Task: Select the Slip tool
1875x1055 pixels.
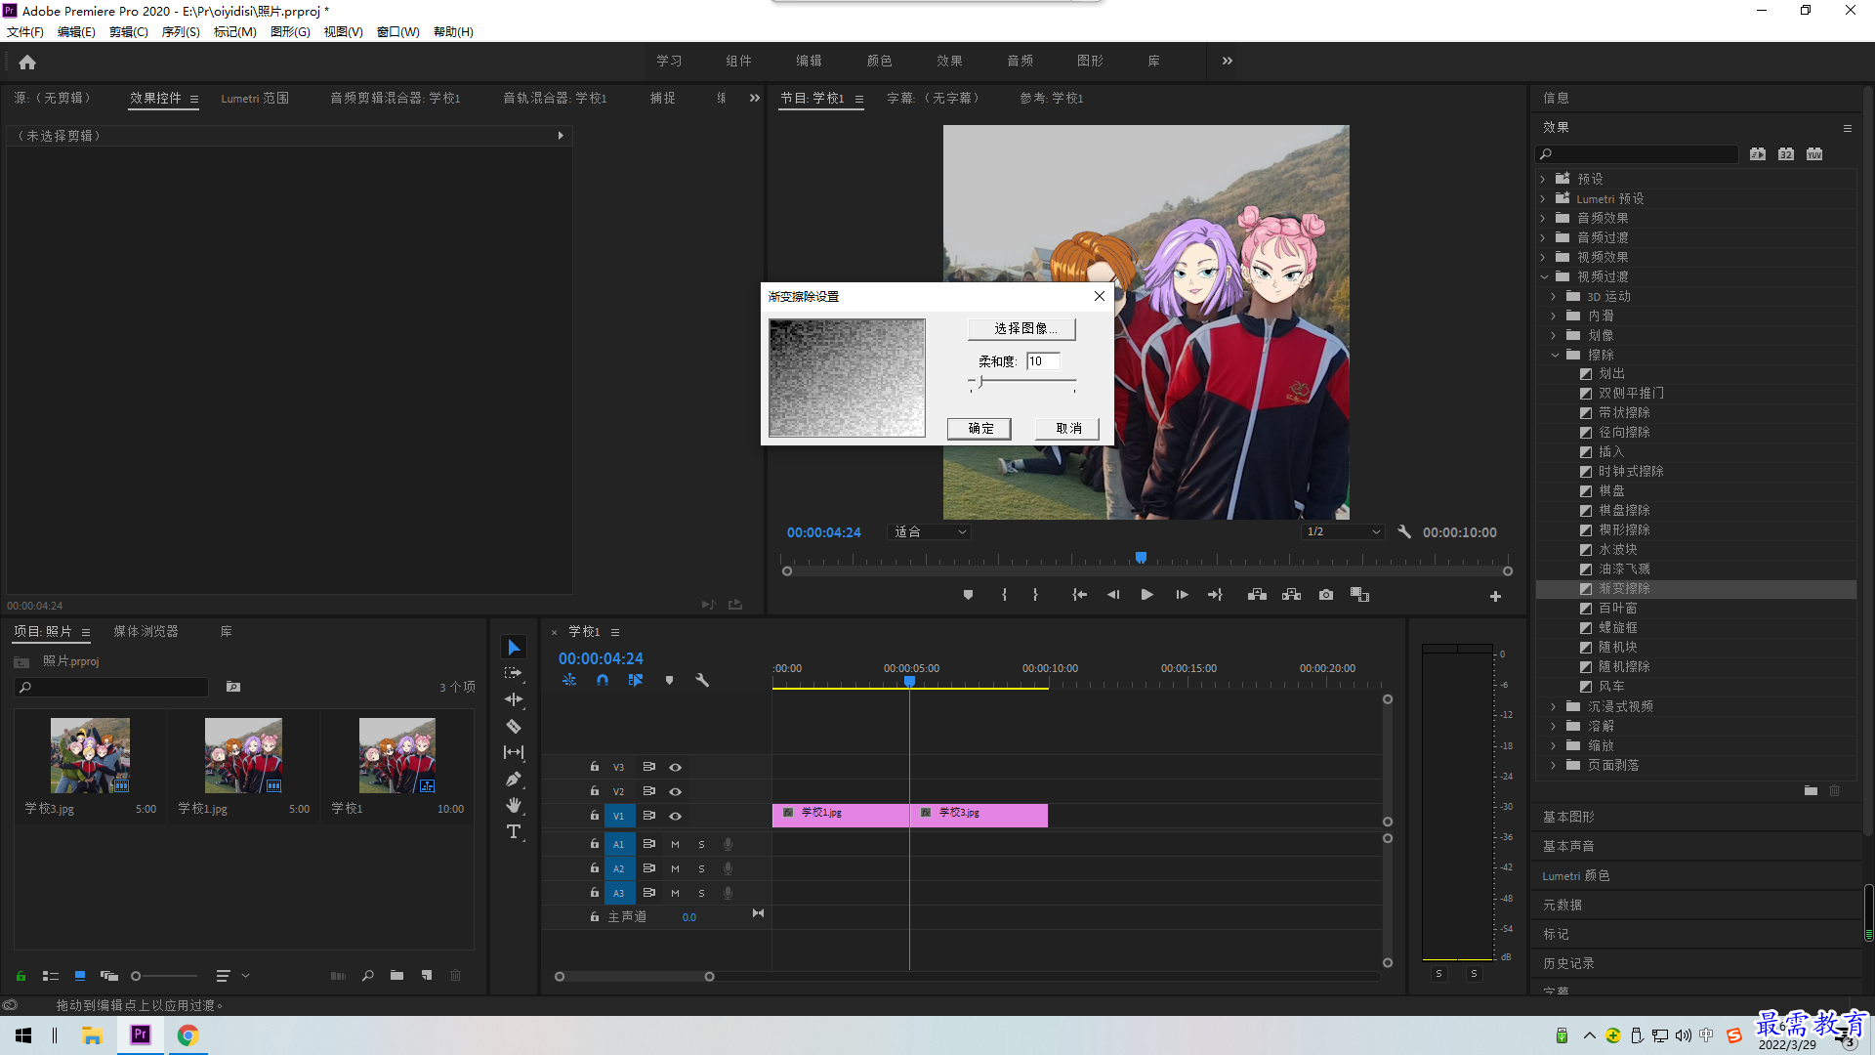Action: point(514,752)
